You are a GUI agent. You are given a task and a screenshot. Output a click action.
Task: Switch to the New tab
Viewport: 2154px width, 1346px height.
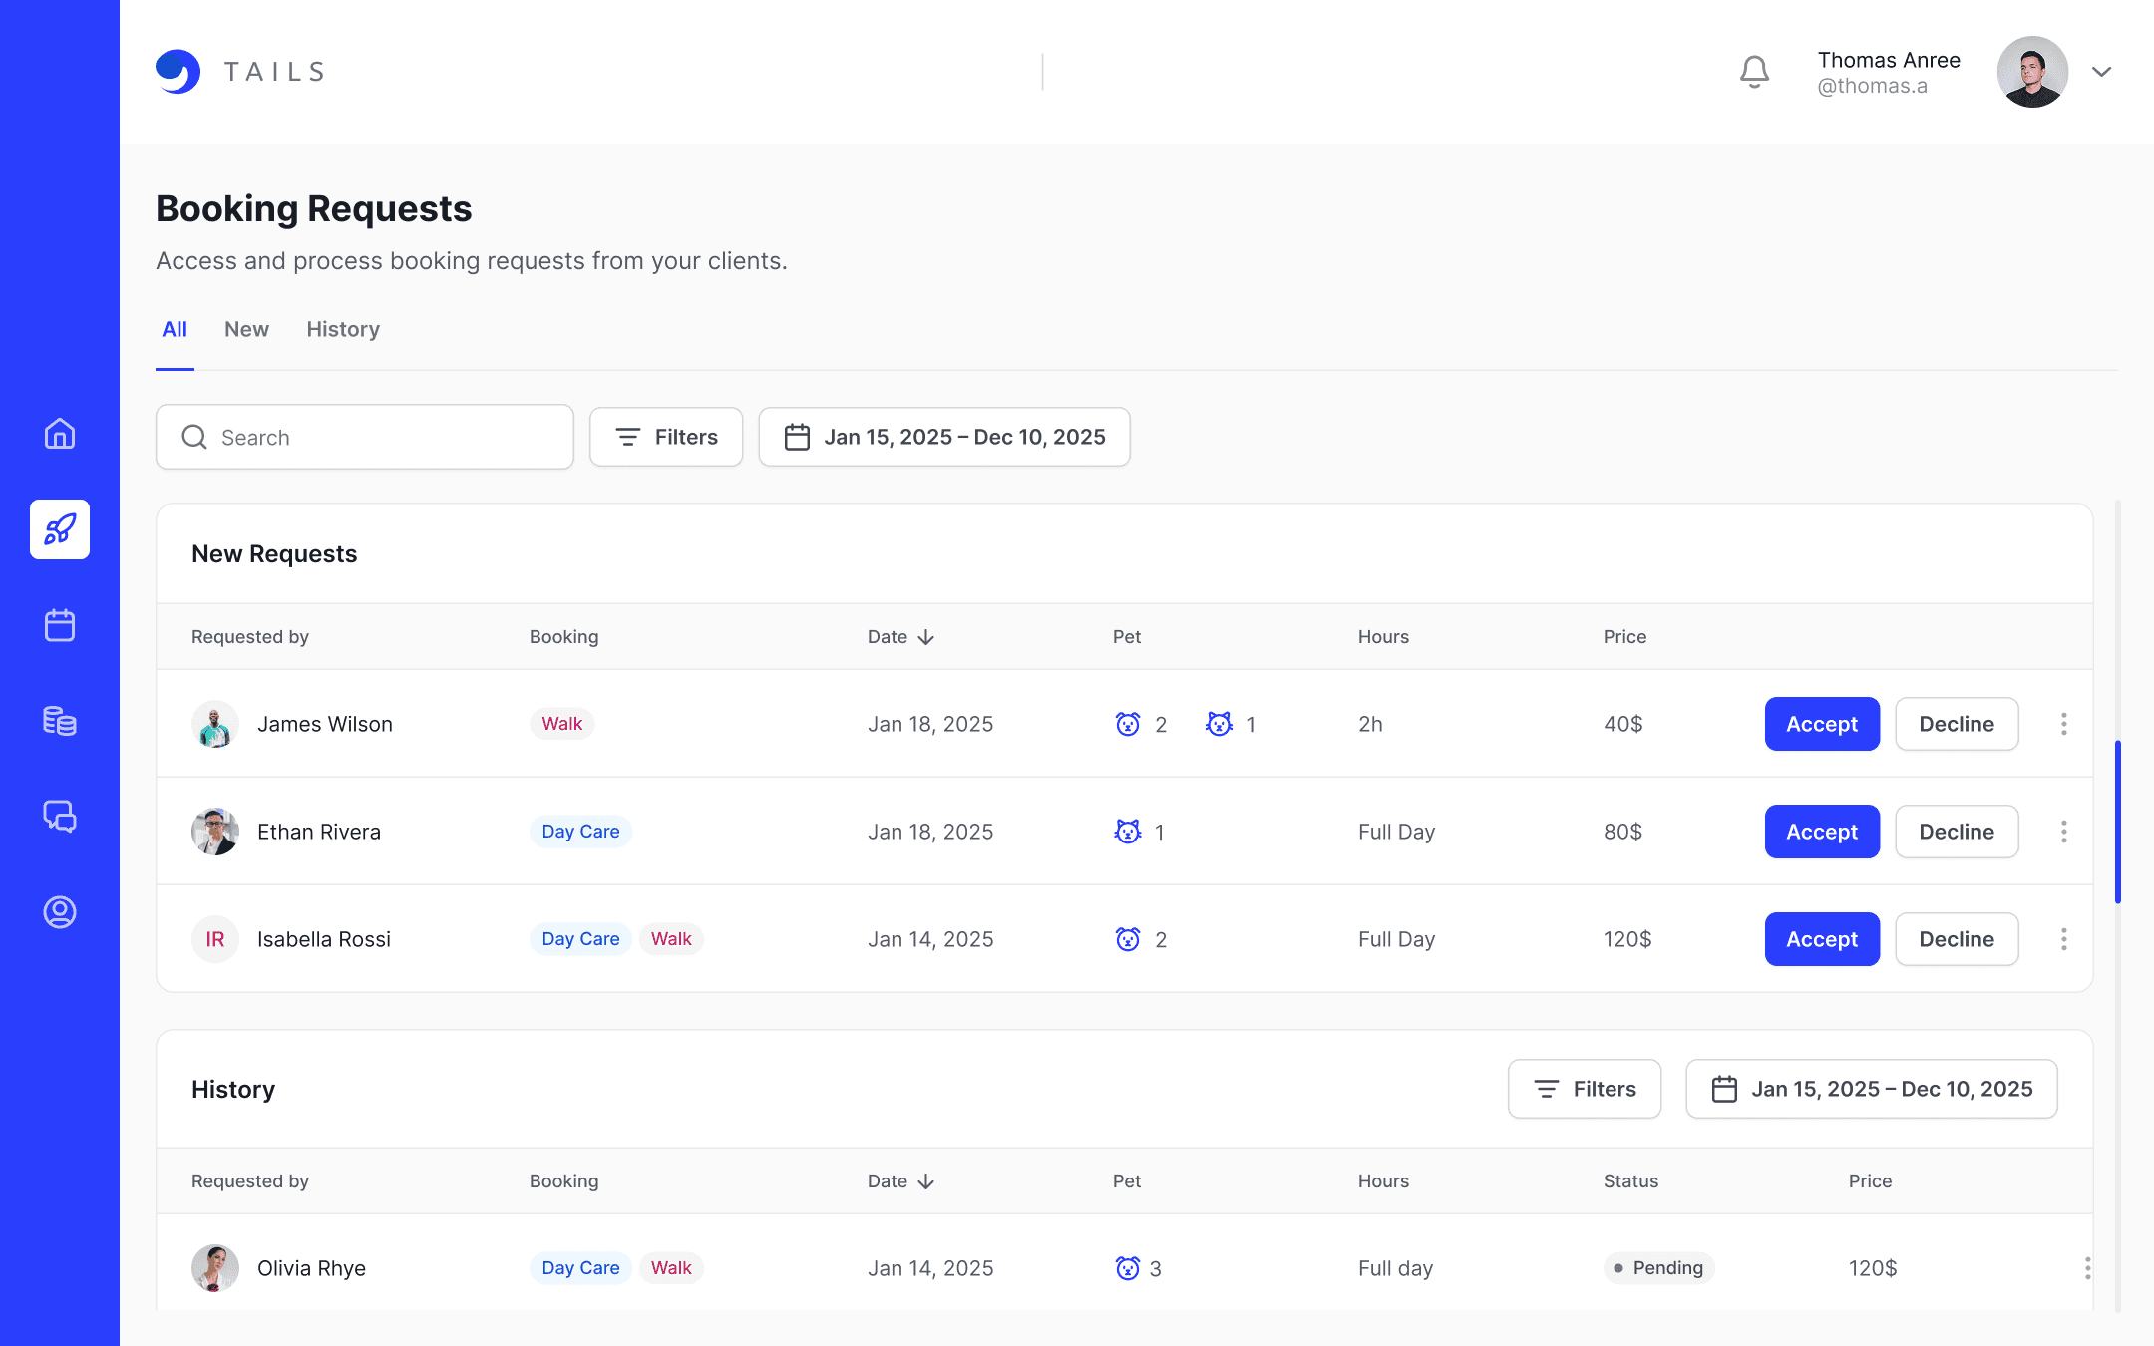[246, 329]
